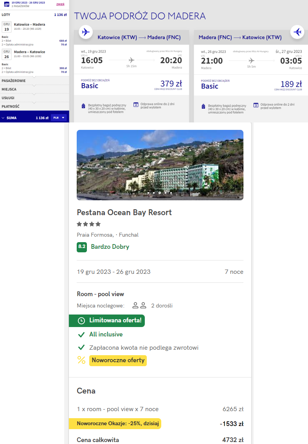The image size is (308, 444).
Task: Expand the SUMA total chevron
Action: 3,118
